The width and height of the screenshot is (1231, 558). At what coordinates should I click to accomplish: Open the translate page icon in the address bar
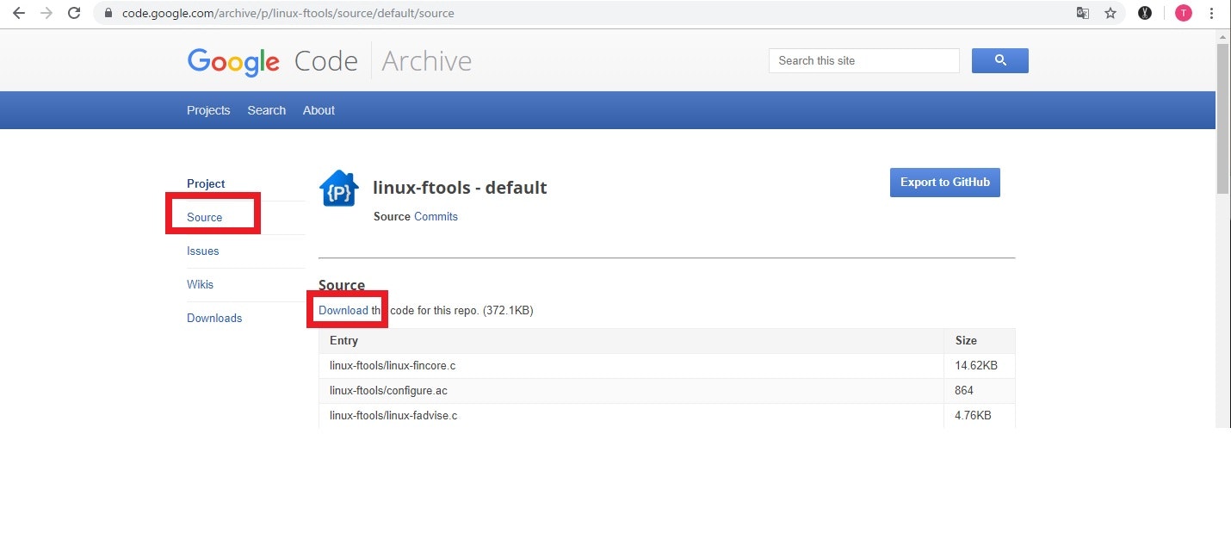tap(1083, 13)
